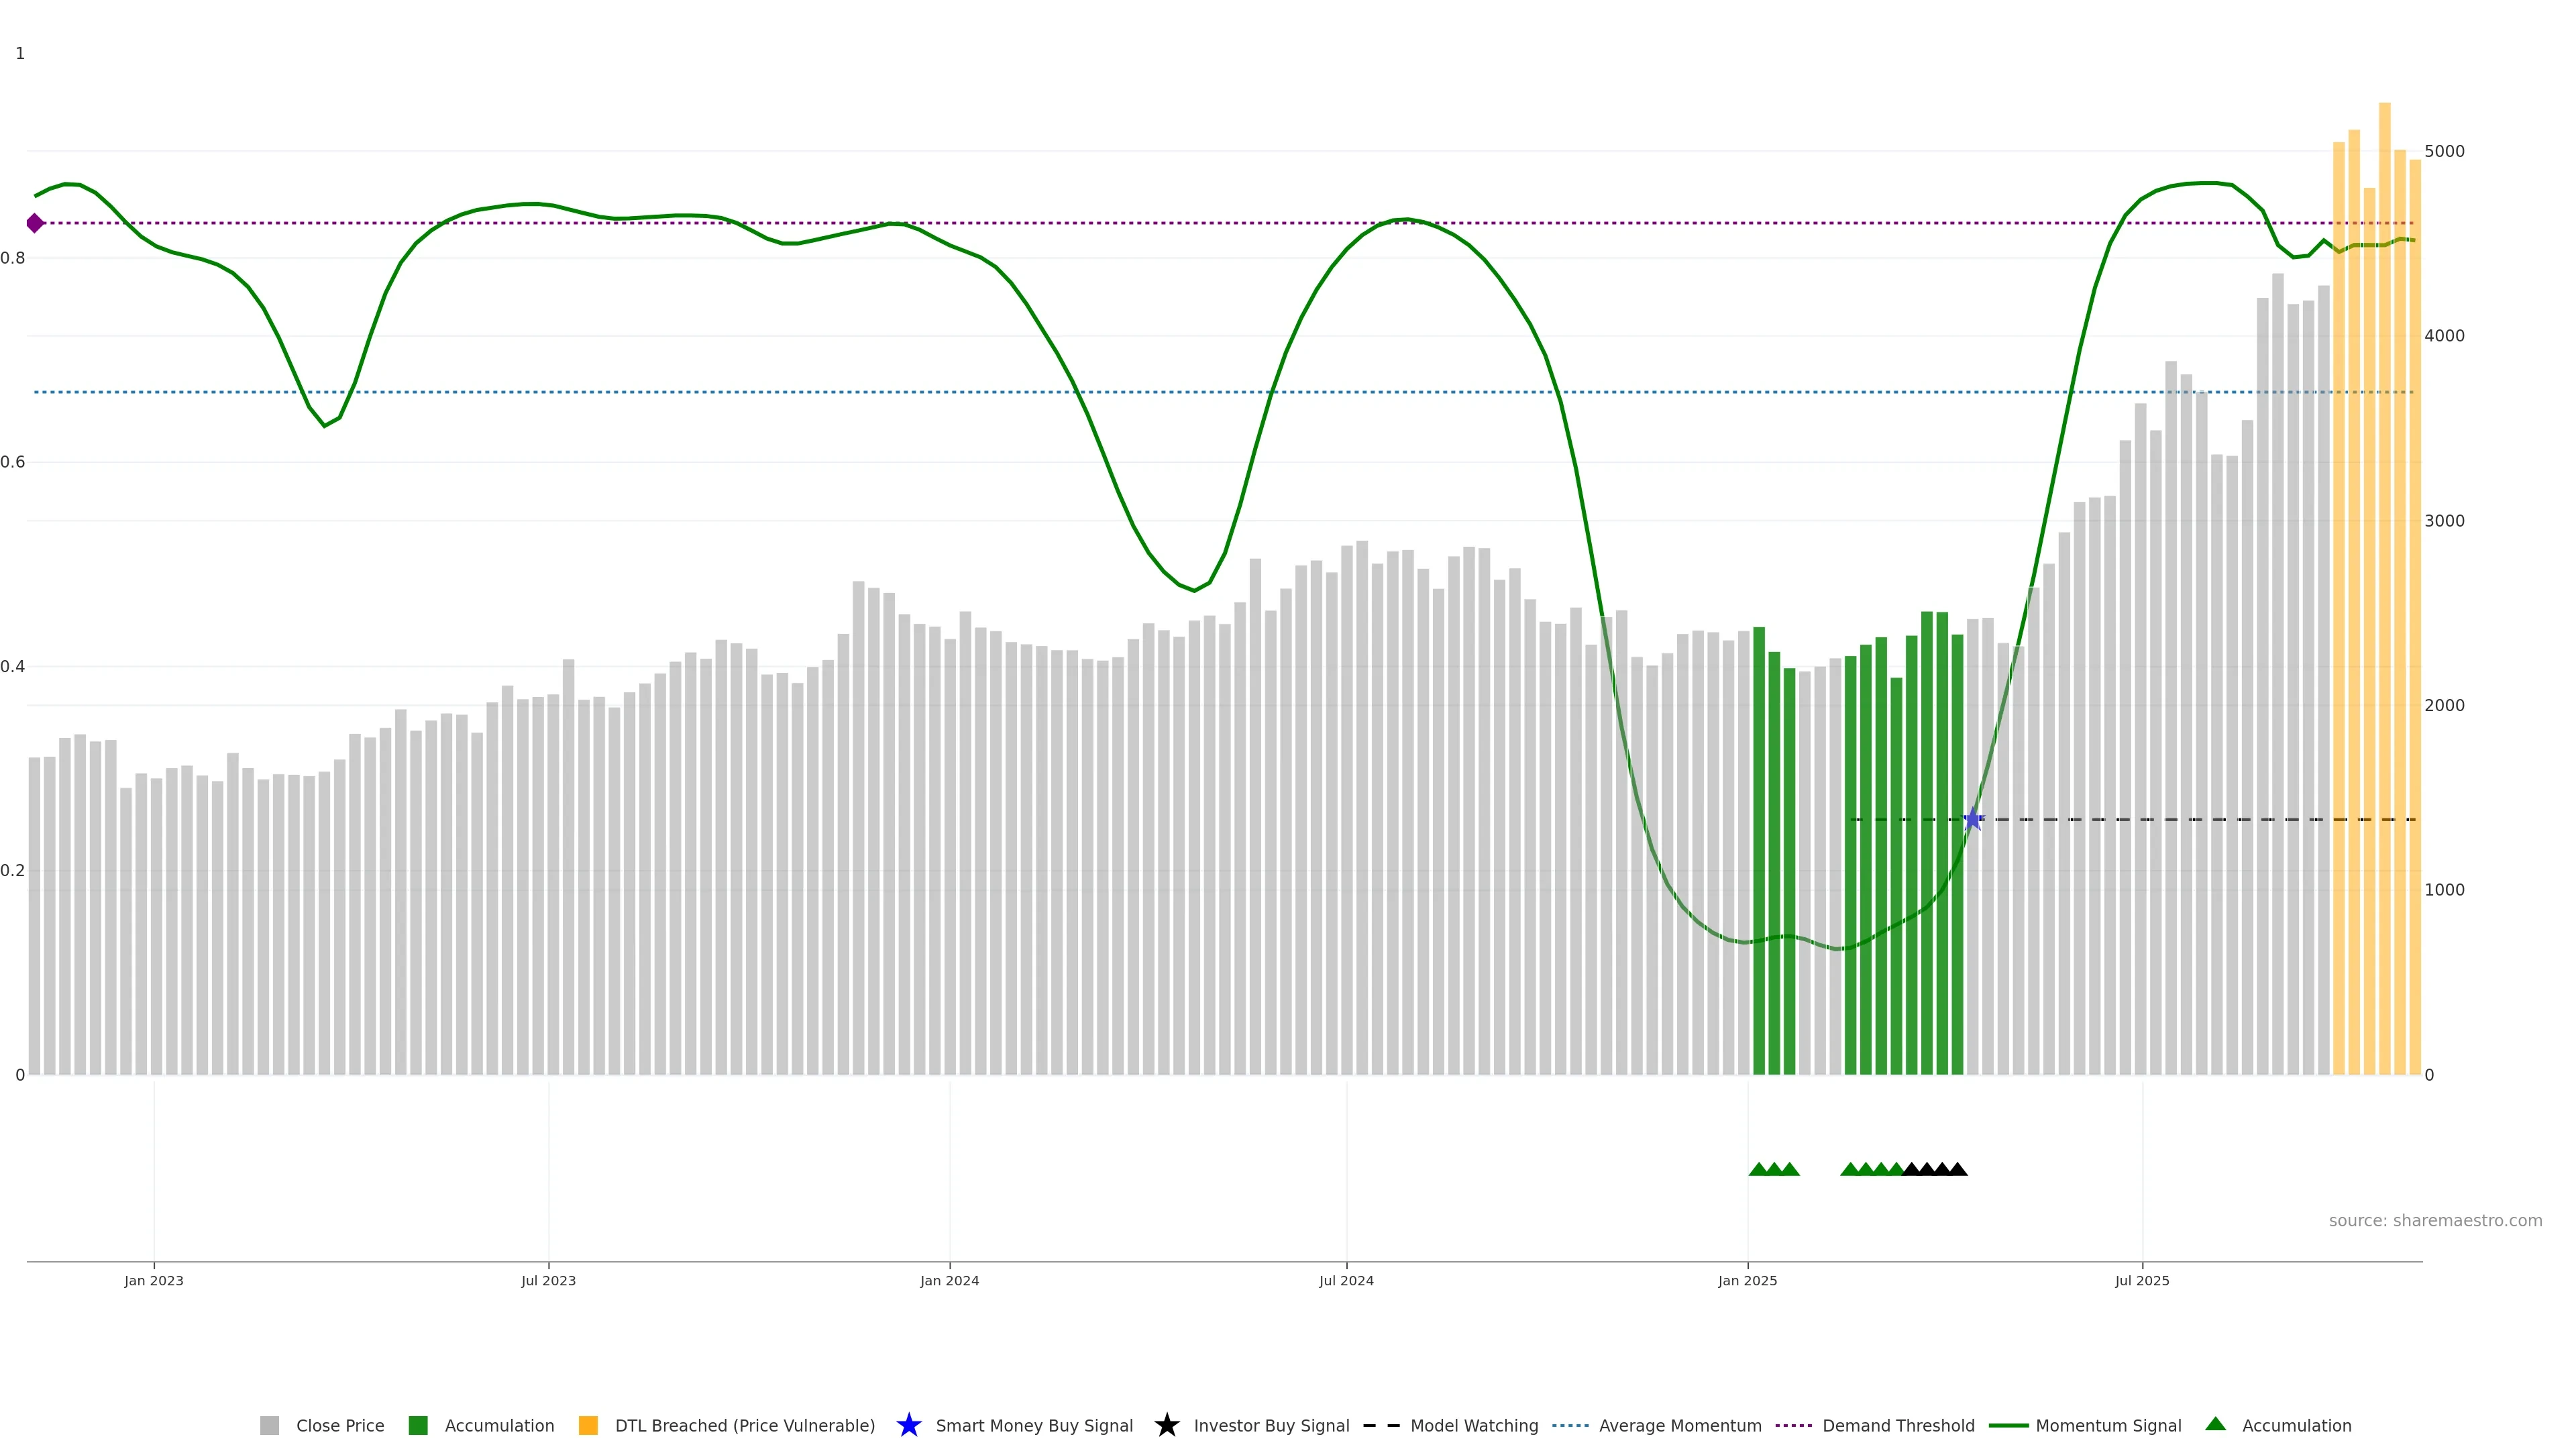This screenshot has height=1449, width=2576.
Task: Click the green triangle Accumulation legend icon
Action: coord(2215,1424)
